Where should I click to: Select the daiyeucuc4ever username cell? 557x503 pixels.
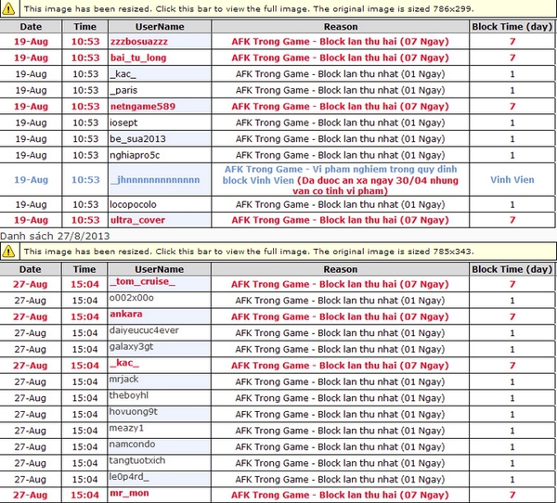pos(160,333)
